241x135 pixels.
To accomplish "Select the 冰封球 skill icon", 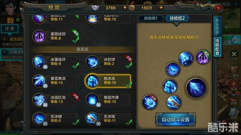I will click(x=92, y=62).
